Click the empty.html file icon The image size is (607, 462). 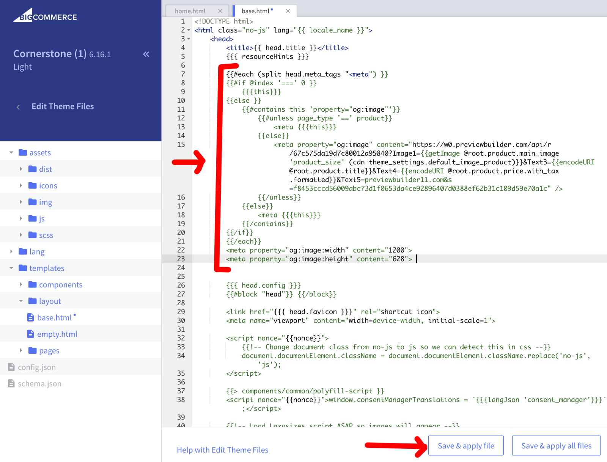tap(31, 334)
